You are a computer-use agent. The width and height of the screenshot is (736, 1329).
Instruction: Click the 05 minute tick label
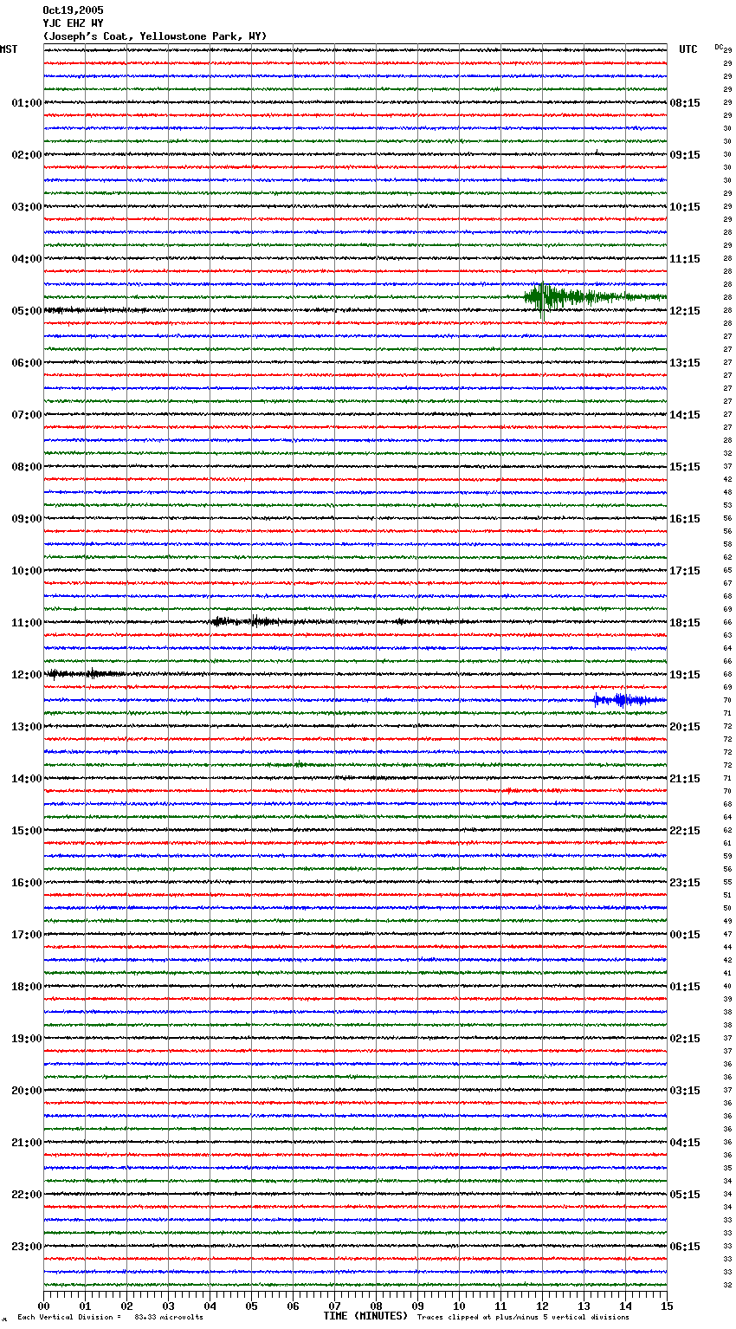pos(252,1306)
